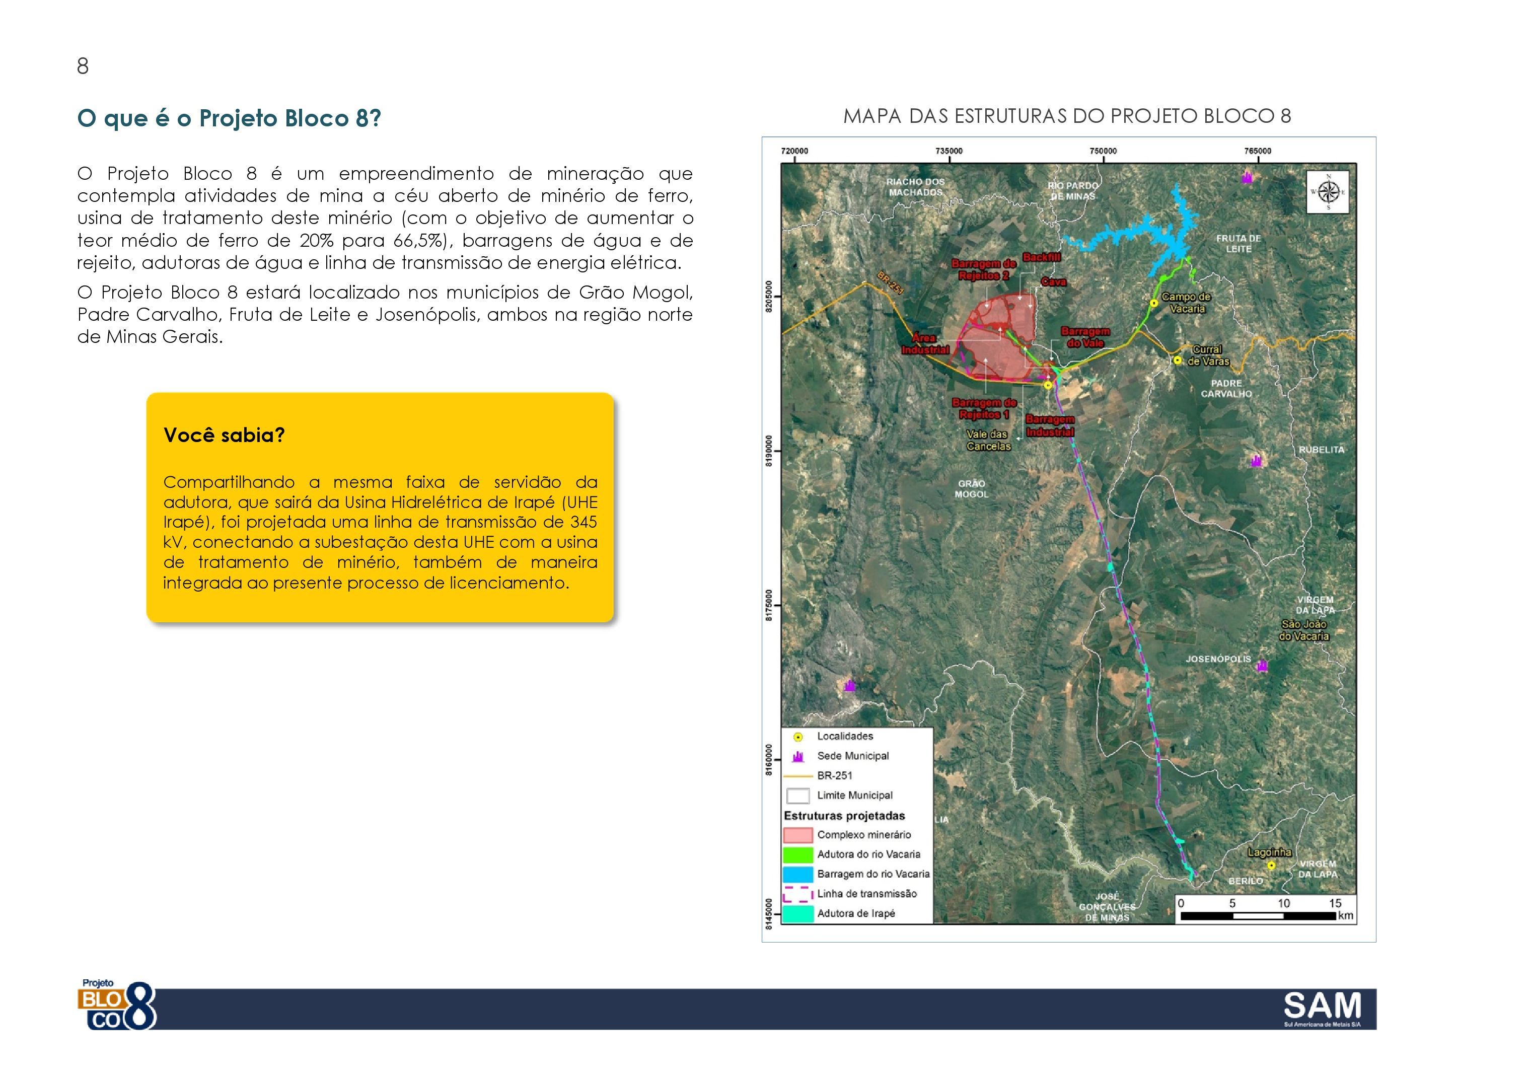This screenshot has height=1082, width=1531.
Task: Click the heading O que é o Projeto Bloco 8?
Action: point(230,118)
